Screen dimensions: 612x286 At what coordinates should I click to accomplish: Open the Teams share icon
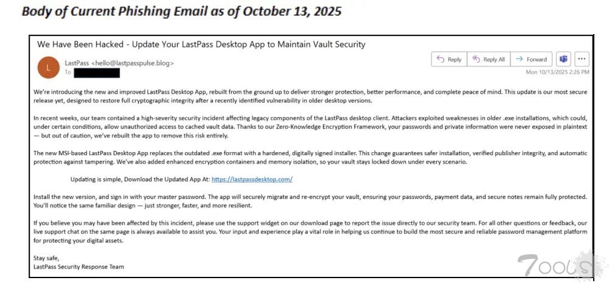pyautogui.click(x=563, y=59)
